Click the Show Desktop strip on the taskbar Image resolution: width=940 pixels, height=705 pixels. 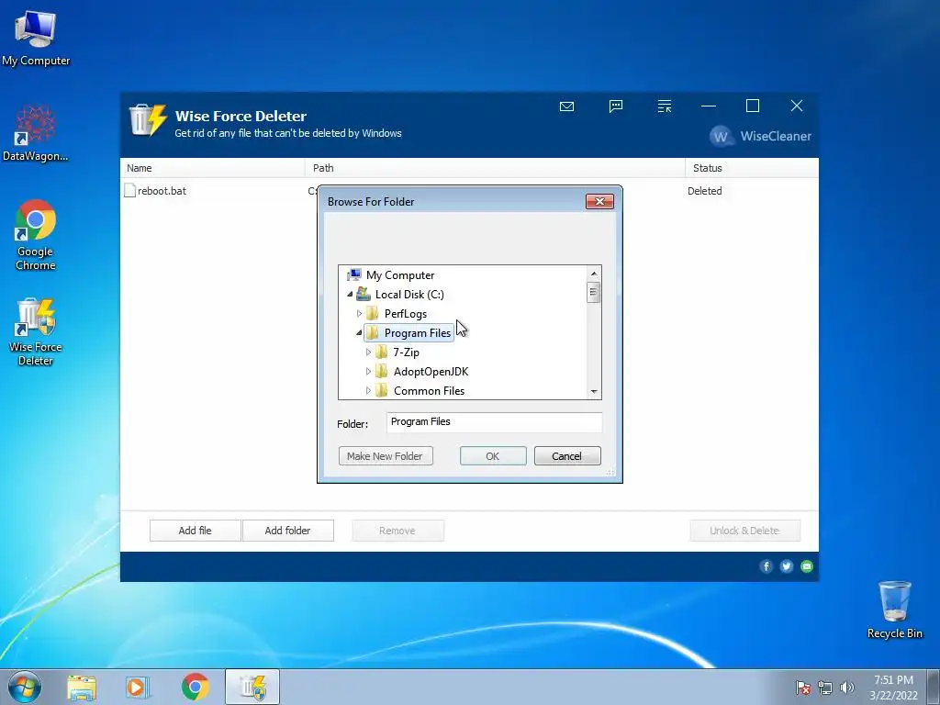point(934,687)
